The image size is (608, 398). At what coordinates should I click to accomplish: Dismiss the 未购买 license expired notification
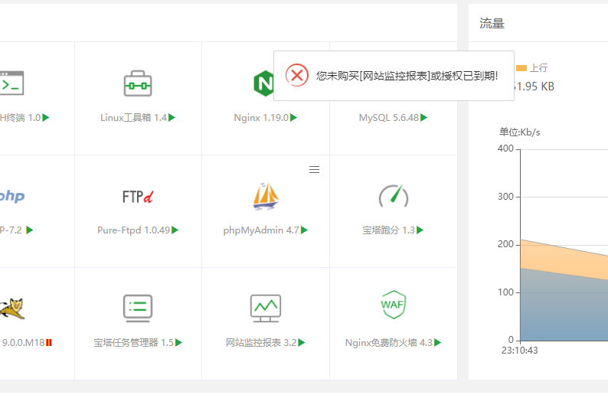pos(394,76)
